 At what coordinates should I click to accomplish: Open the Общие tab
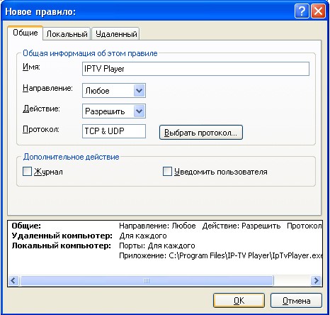coord(25,33)
